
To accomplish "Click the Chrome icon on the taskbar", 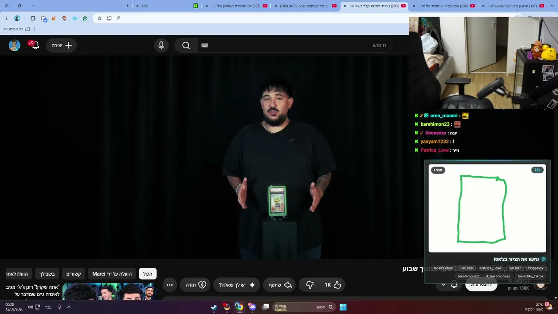I will click(x=239, y=307).
